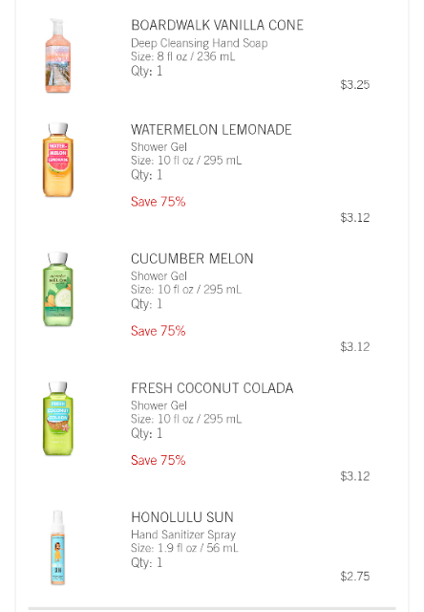Click the Deep Cleansing Hand Soap description
The image size is (424, 612).
click(200, 43)
